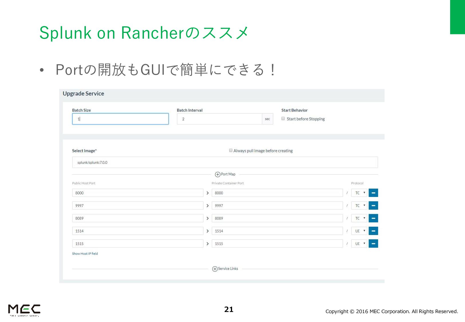Focus the Batch Interval input field
Image resolution: width=465 pixels, height=322 pixels.
tap(219, 119)
